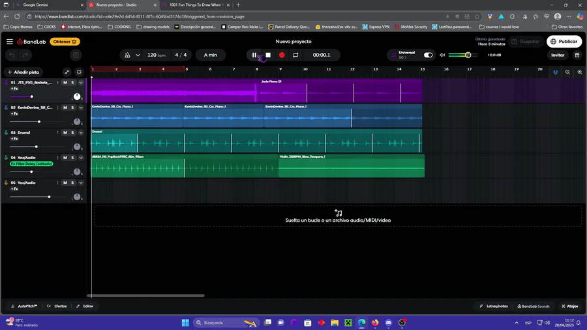Open the A min key selector
Screen dimensions: 587x330
(211, 55)
